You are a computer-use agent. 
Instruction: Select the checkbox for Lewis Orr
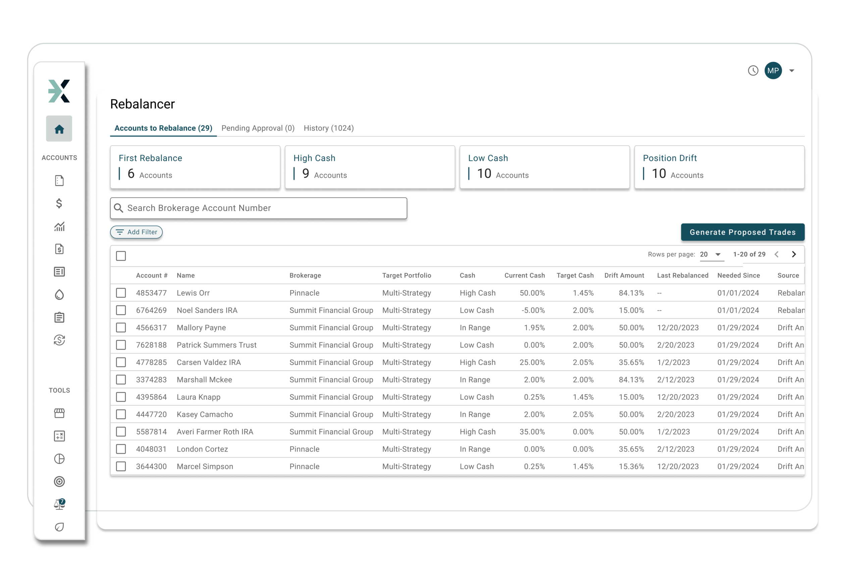pos(121,293)
